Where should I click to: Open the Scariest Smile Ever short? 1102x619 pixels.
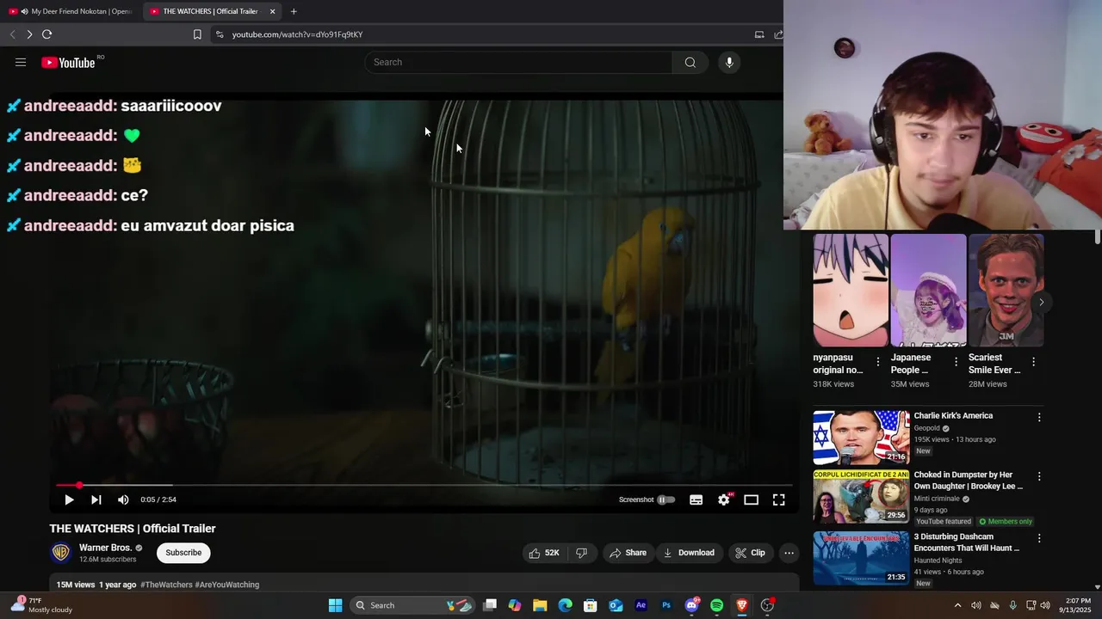[x=1006, y=291]
